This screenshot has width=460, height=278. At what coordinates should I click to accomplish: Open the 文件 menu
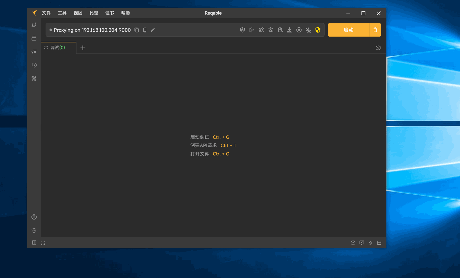point(46,13)
